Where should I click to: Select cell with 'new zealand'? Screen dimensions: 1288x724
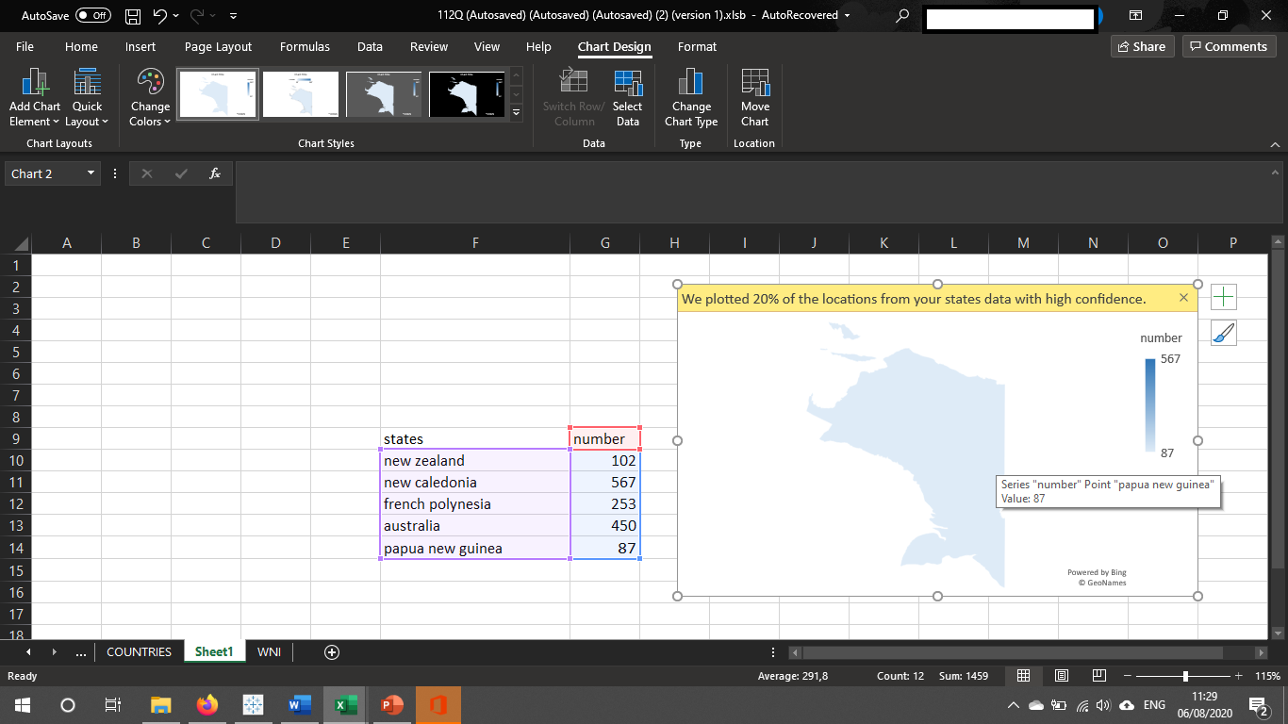(x=475, y=461)
